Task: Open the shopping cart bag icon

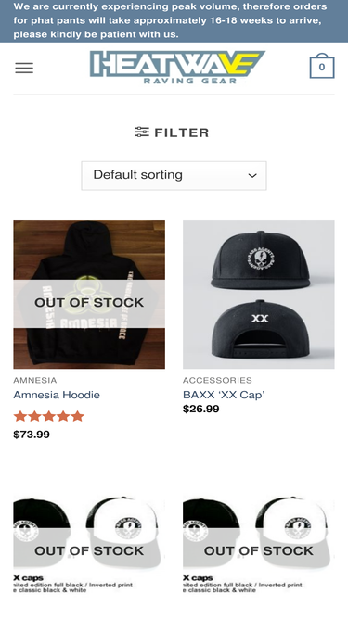Action: click(322, 66)
